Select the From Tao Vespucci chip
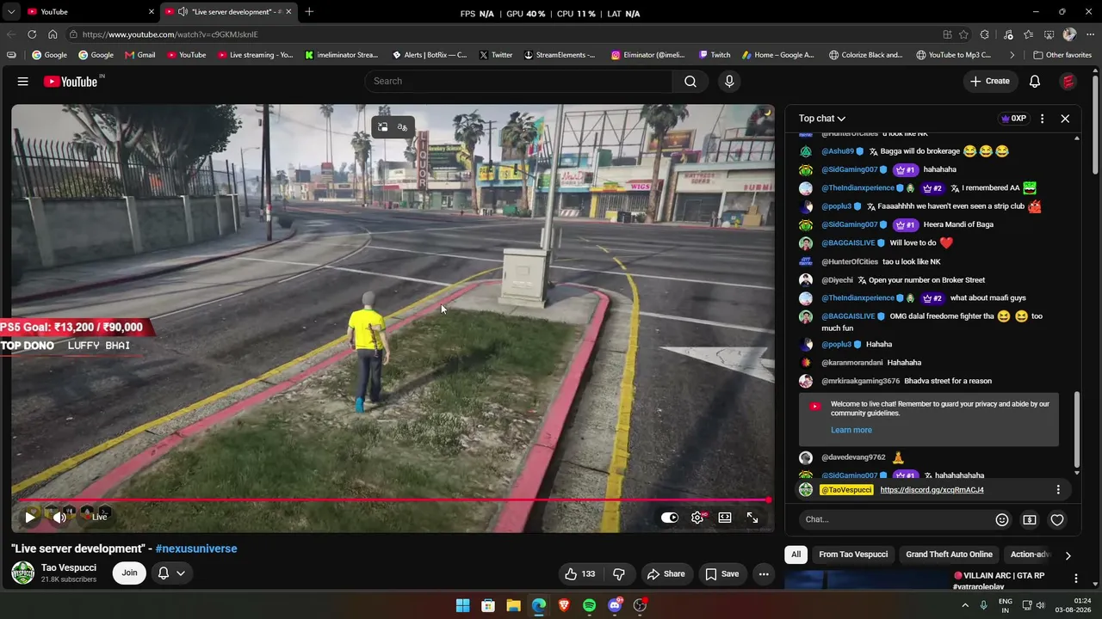 coord(853,555)
